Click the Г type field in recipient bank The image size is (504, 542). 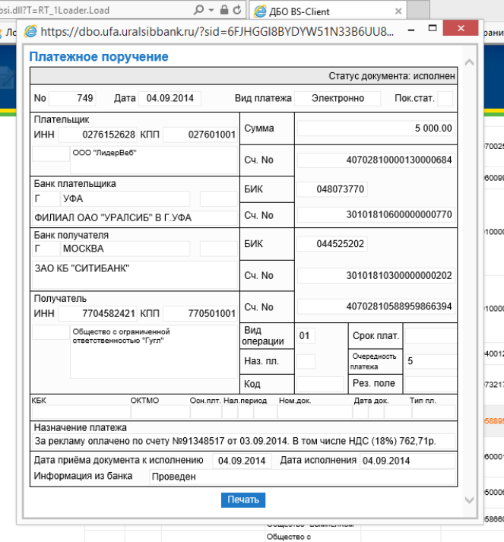click(x=46, y=249)
